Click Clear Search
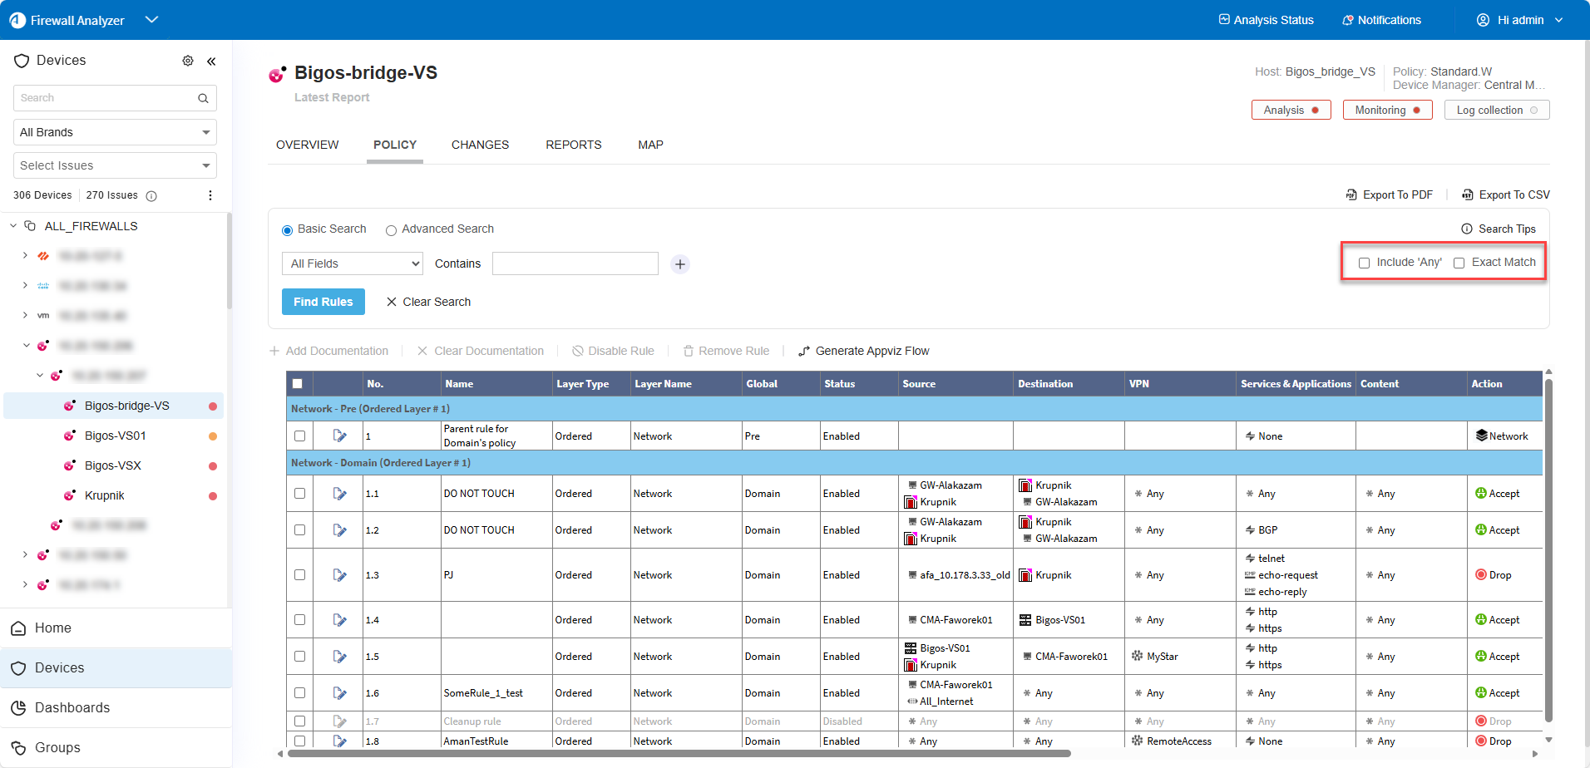 (x=428, y=302)
